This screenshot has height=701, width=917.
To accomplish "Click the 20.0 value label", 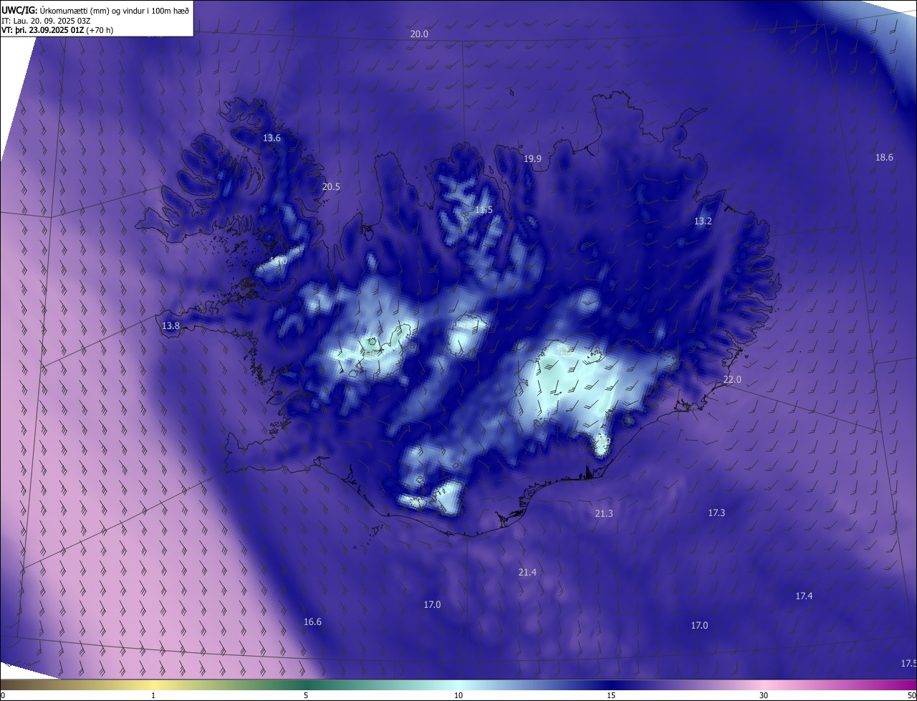I will (419, 34).
